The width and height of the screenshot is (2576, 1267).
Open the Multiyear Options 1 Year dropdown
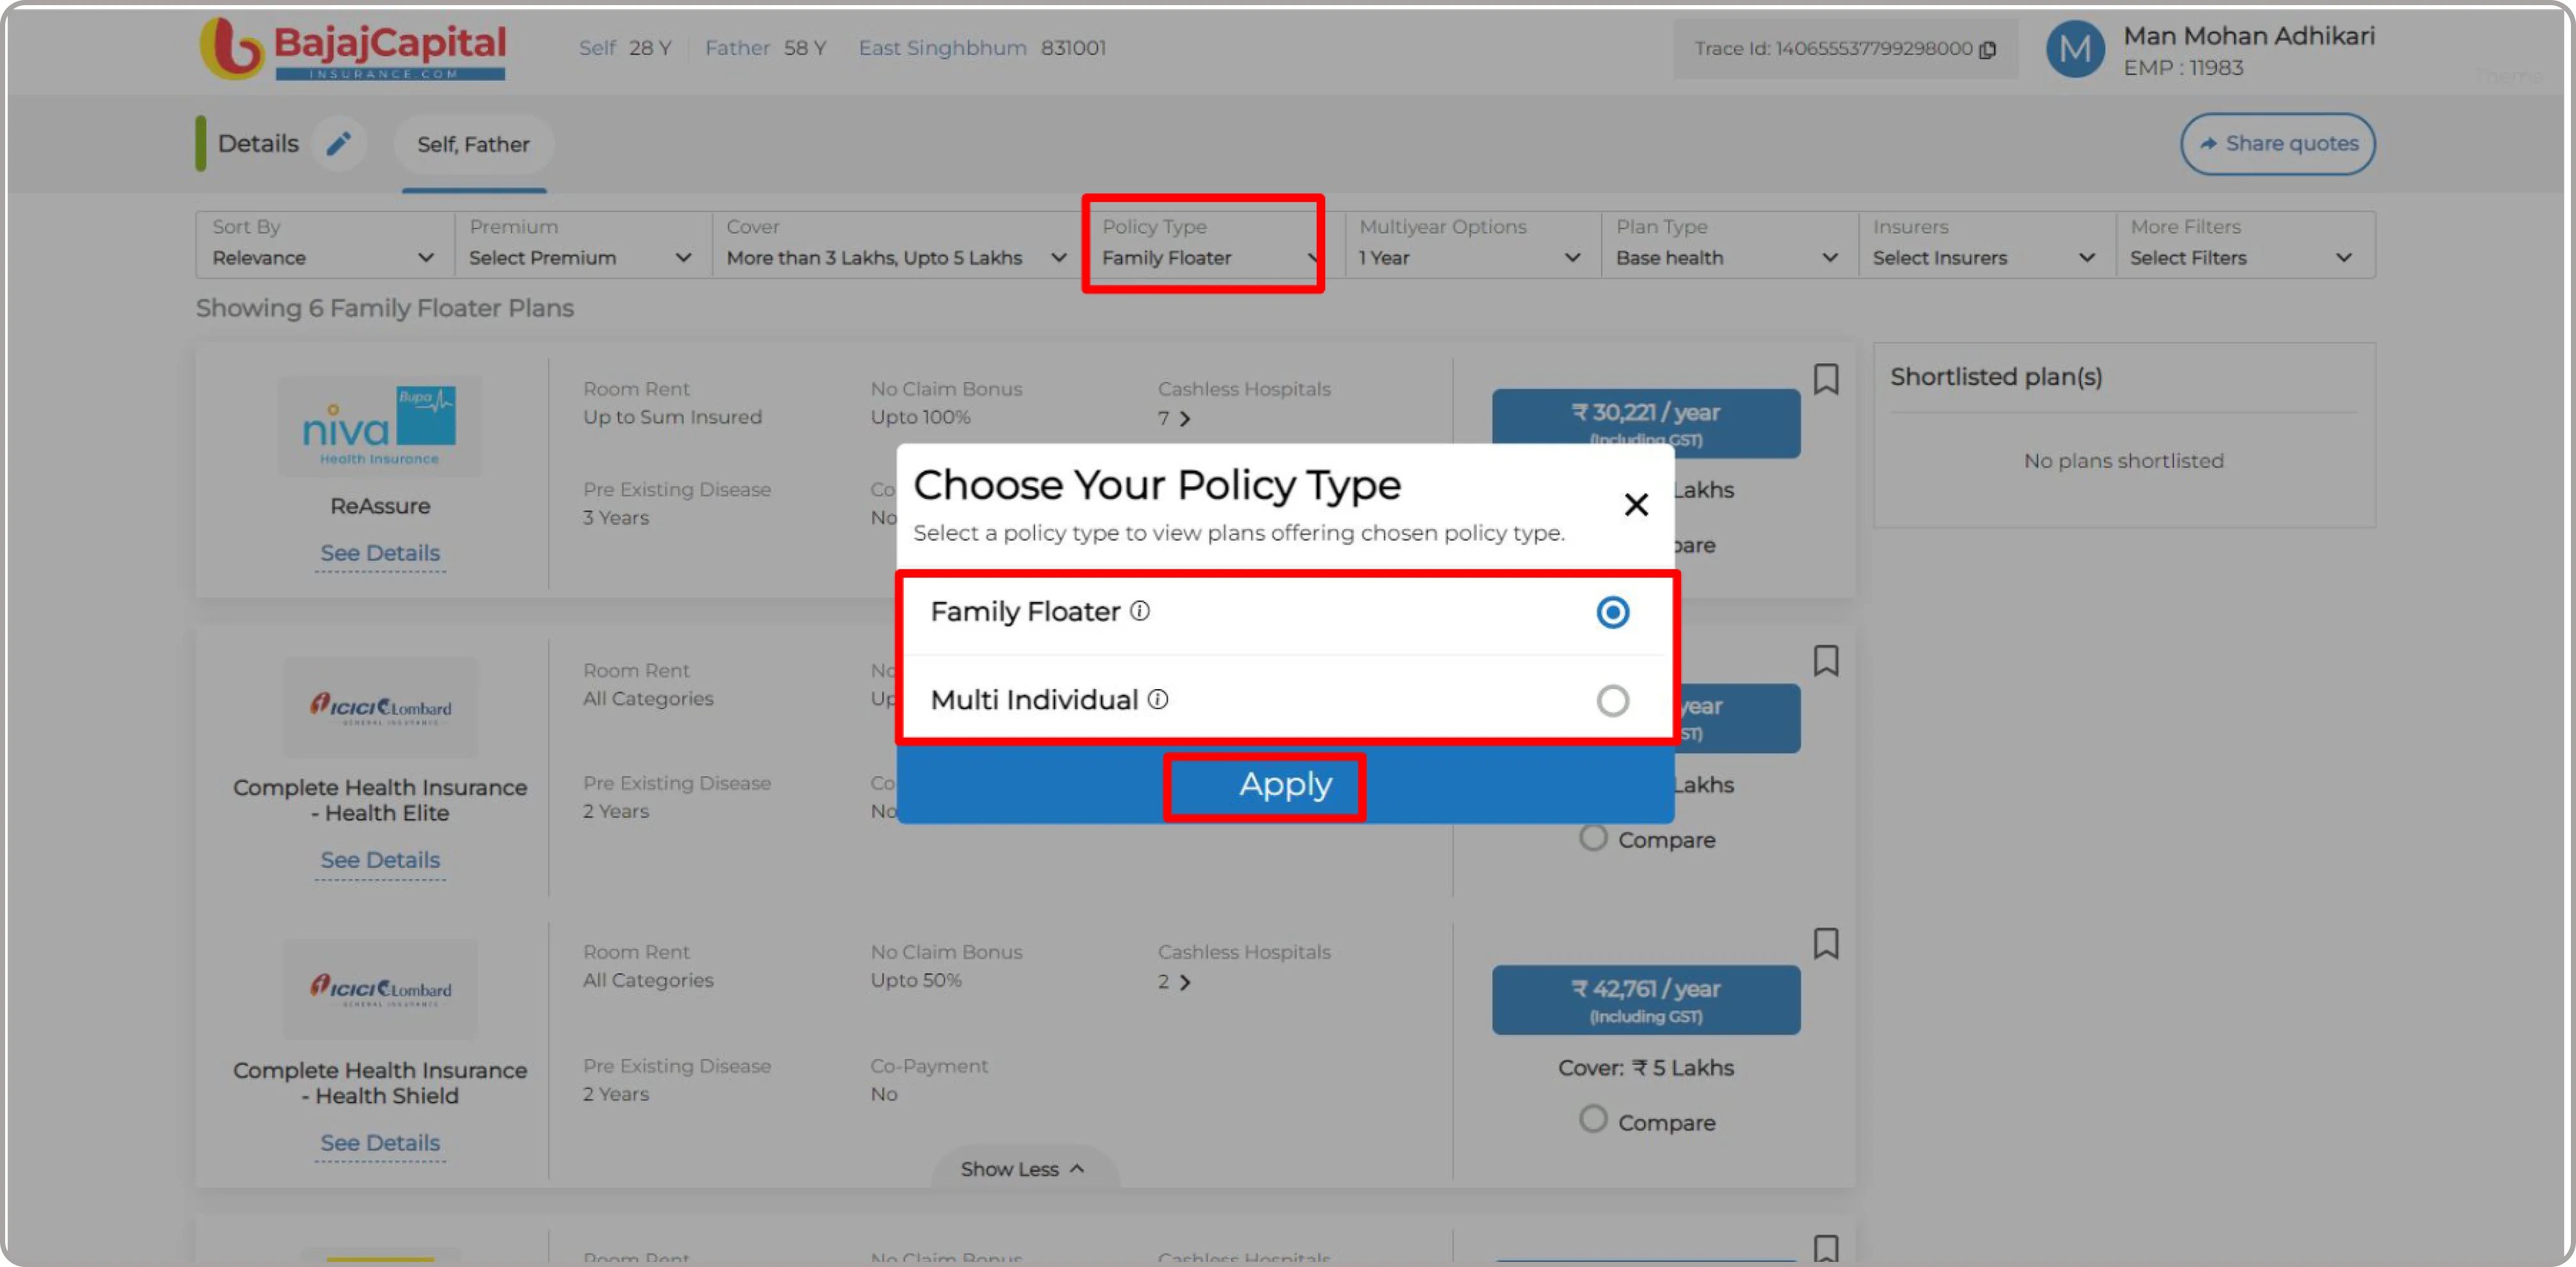point(1472,244)
